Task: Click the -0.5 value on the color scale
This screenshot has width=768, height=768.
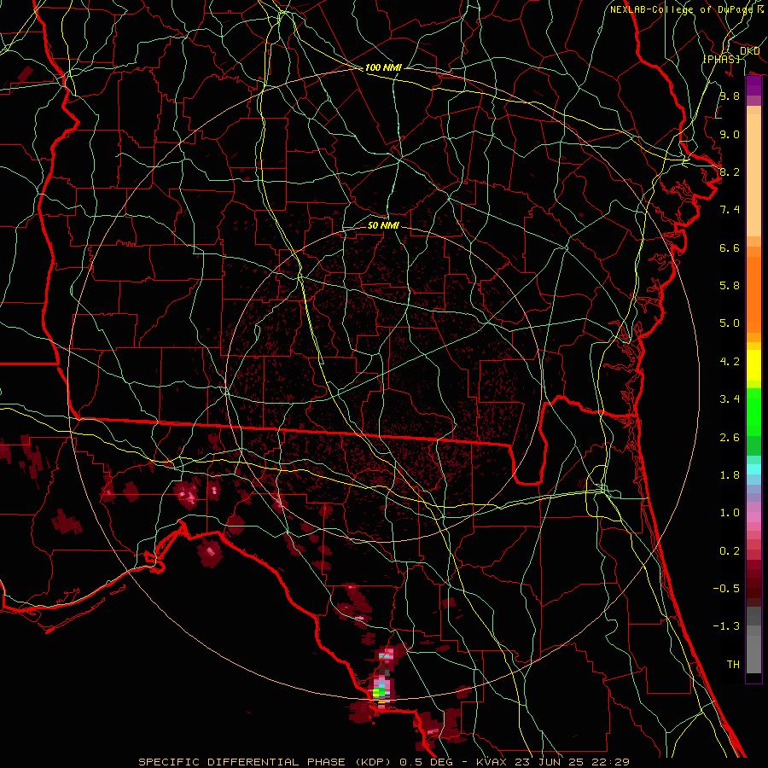Action: [726, 589]
